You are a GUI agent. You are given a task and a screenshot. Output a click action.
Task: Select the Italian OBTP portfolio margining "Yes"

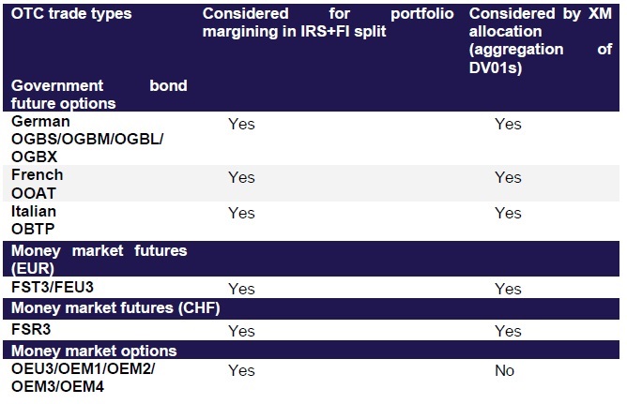(x=241, y=213)
